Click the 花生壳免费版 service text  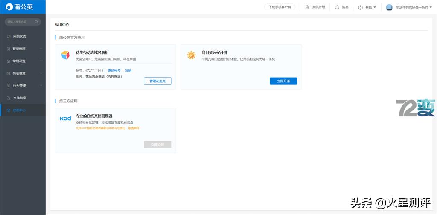(x=104, y=76)
